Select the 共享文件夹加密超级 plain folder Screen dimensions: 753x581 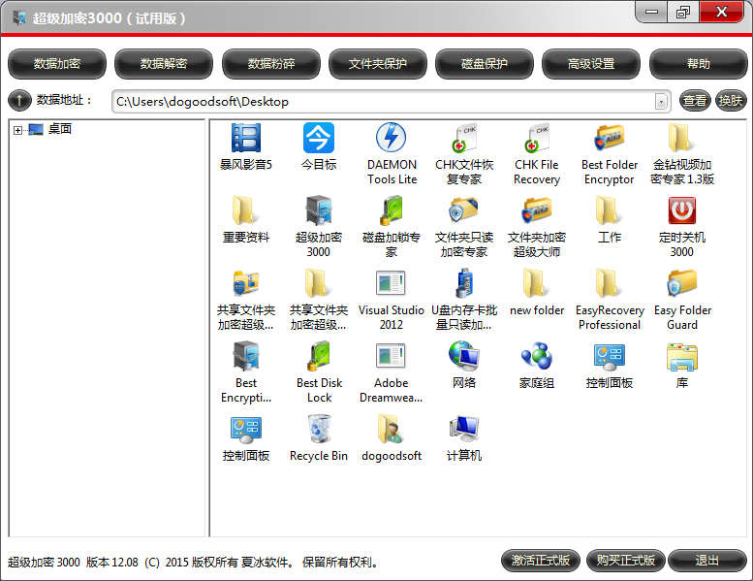[x=319, y=283]
